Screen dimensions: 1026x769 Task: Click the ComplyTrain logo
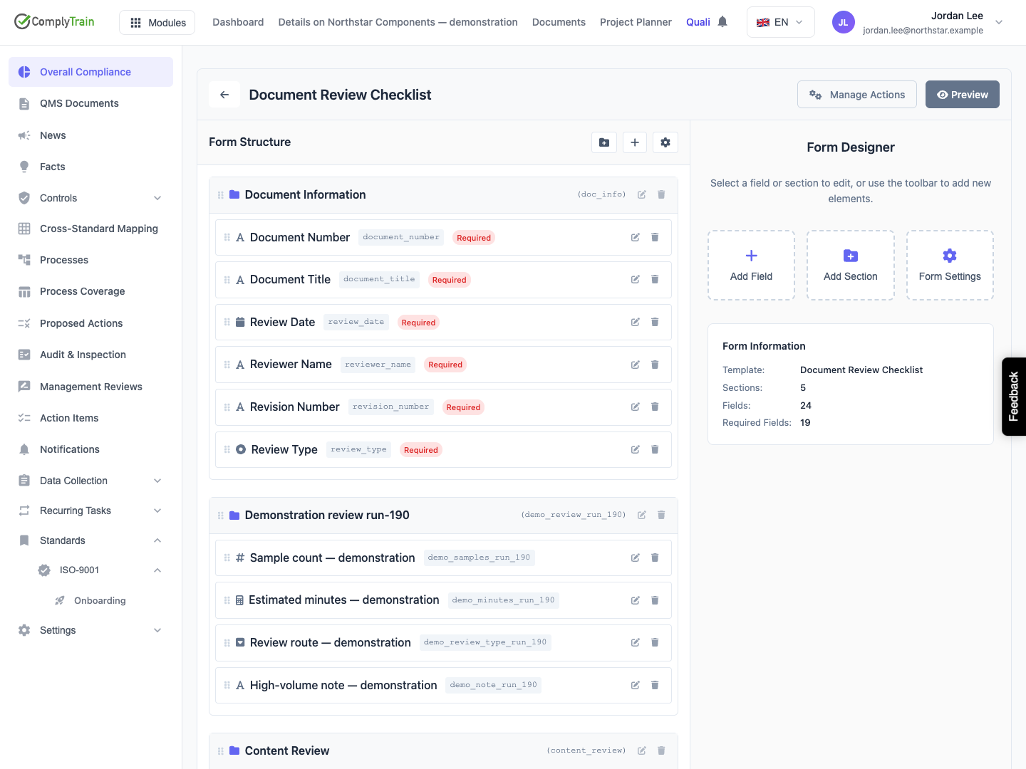coord(54,21)
